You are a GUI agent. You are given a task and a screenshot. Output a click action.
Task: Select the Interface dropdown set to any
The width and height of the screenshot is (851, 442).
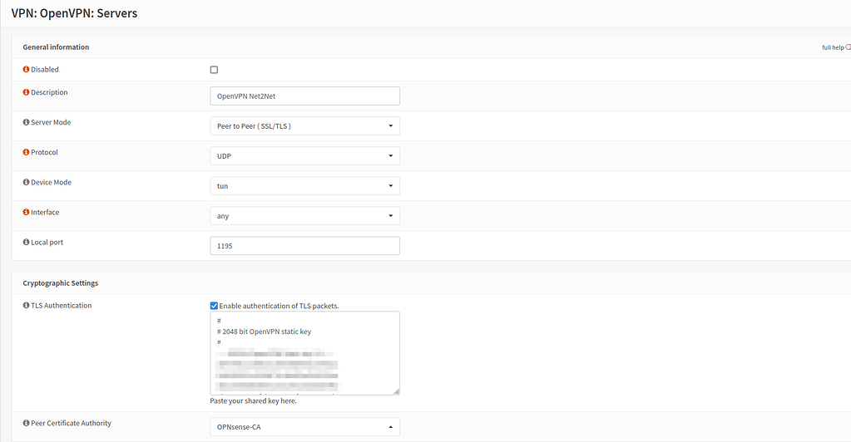304,216
